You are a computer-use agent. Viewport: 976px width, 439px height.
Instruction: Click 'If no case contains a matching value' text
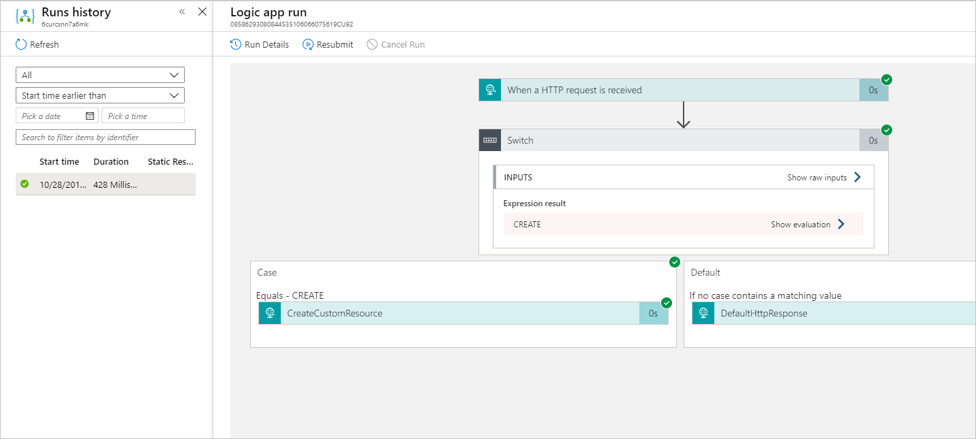(x=765, y=295)
